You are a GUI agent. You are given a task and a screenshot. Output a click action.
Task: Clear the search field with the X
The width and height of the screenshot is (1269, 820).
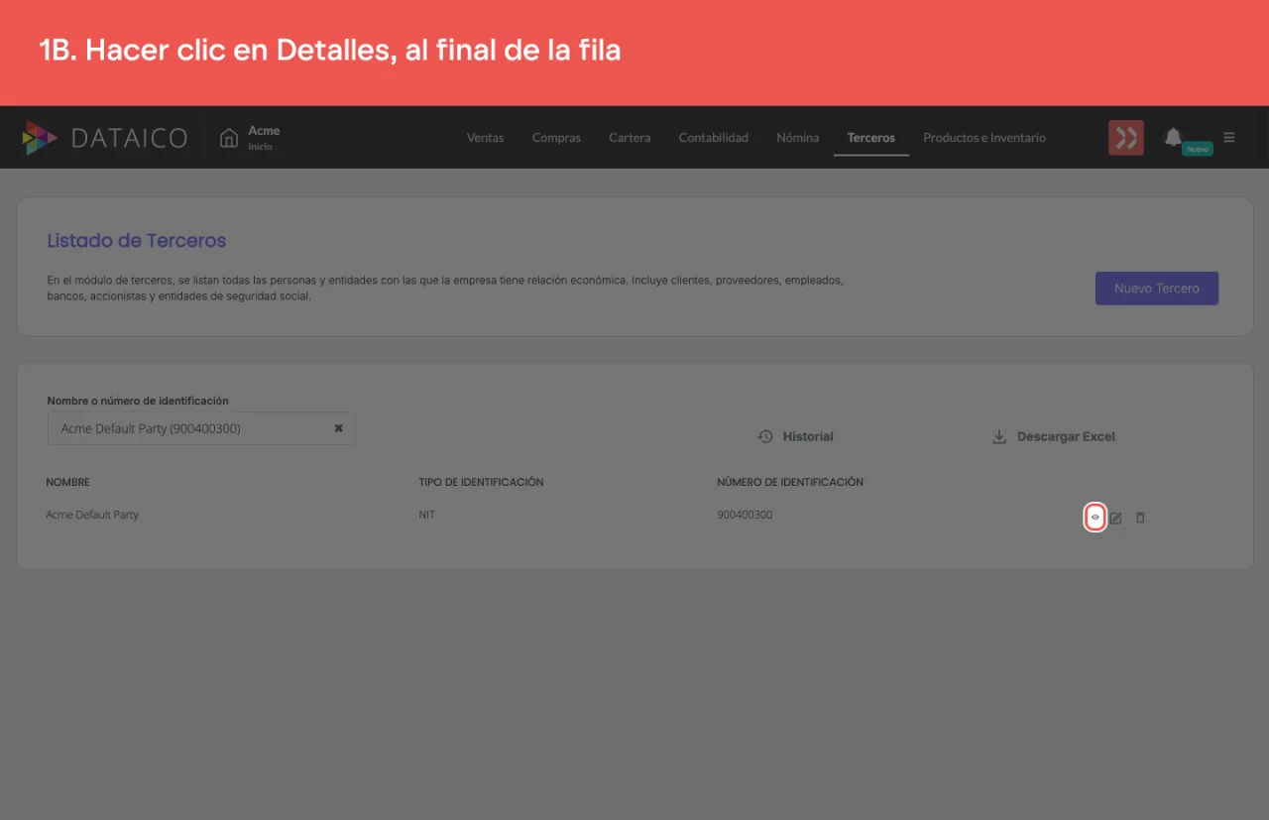tap(338, 428)
